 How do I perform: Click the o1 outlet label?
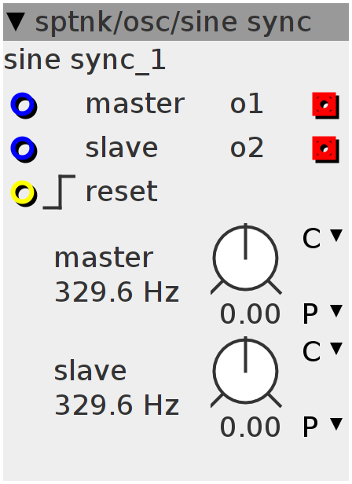247,104
